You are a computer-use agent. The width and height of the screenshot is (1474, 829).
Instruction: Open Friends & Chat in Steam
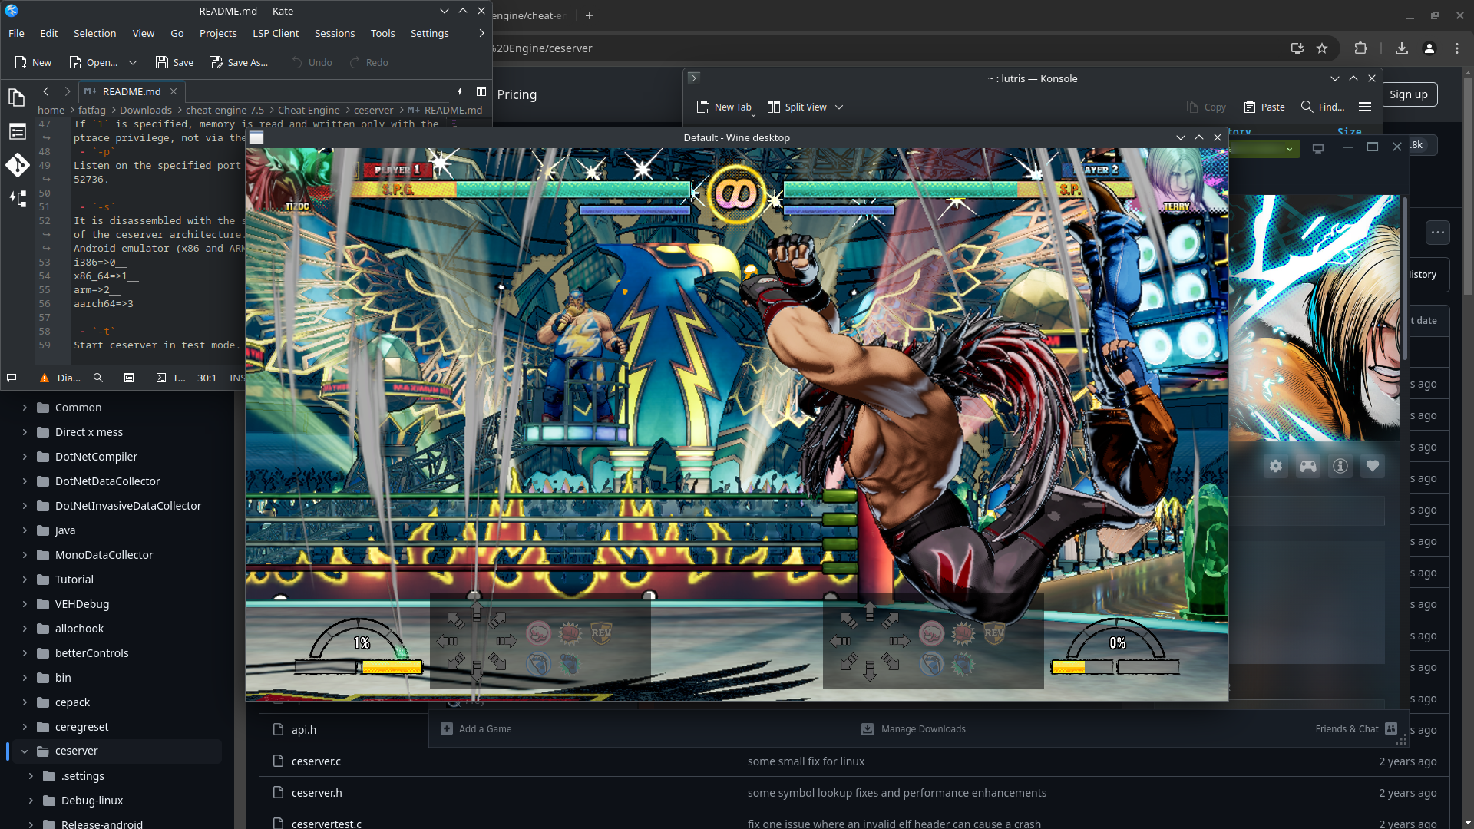pyautogui.click(x=1357, y=728)
